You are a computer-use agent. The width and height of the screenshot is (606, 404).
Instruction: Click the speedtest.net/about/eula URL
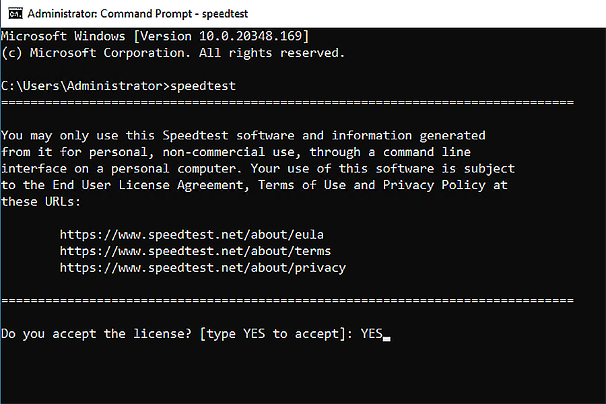pyautogui.click(x=192, y=235)
